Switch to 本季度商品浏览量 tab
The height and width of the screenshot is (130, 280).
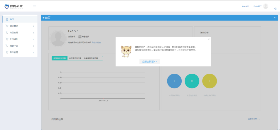[x=91, y=58]
